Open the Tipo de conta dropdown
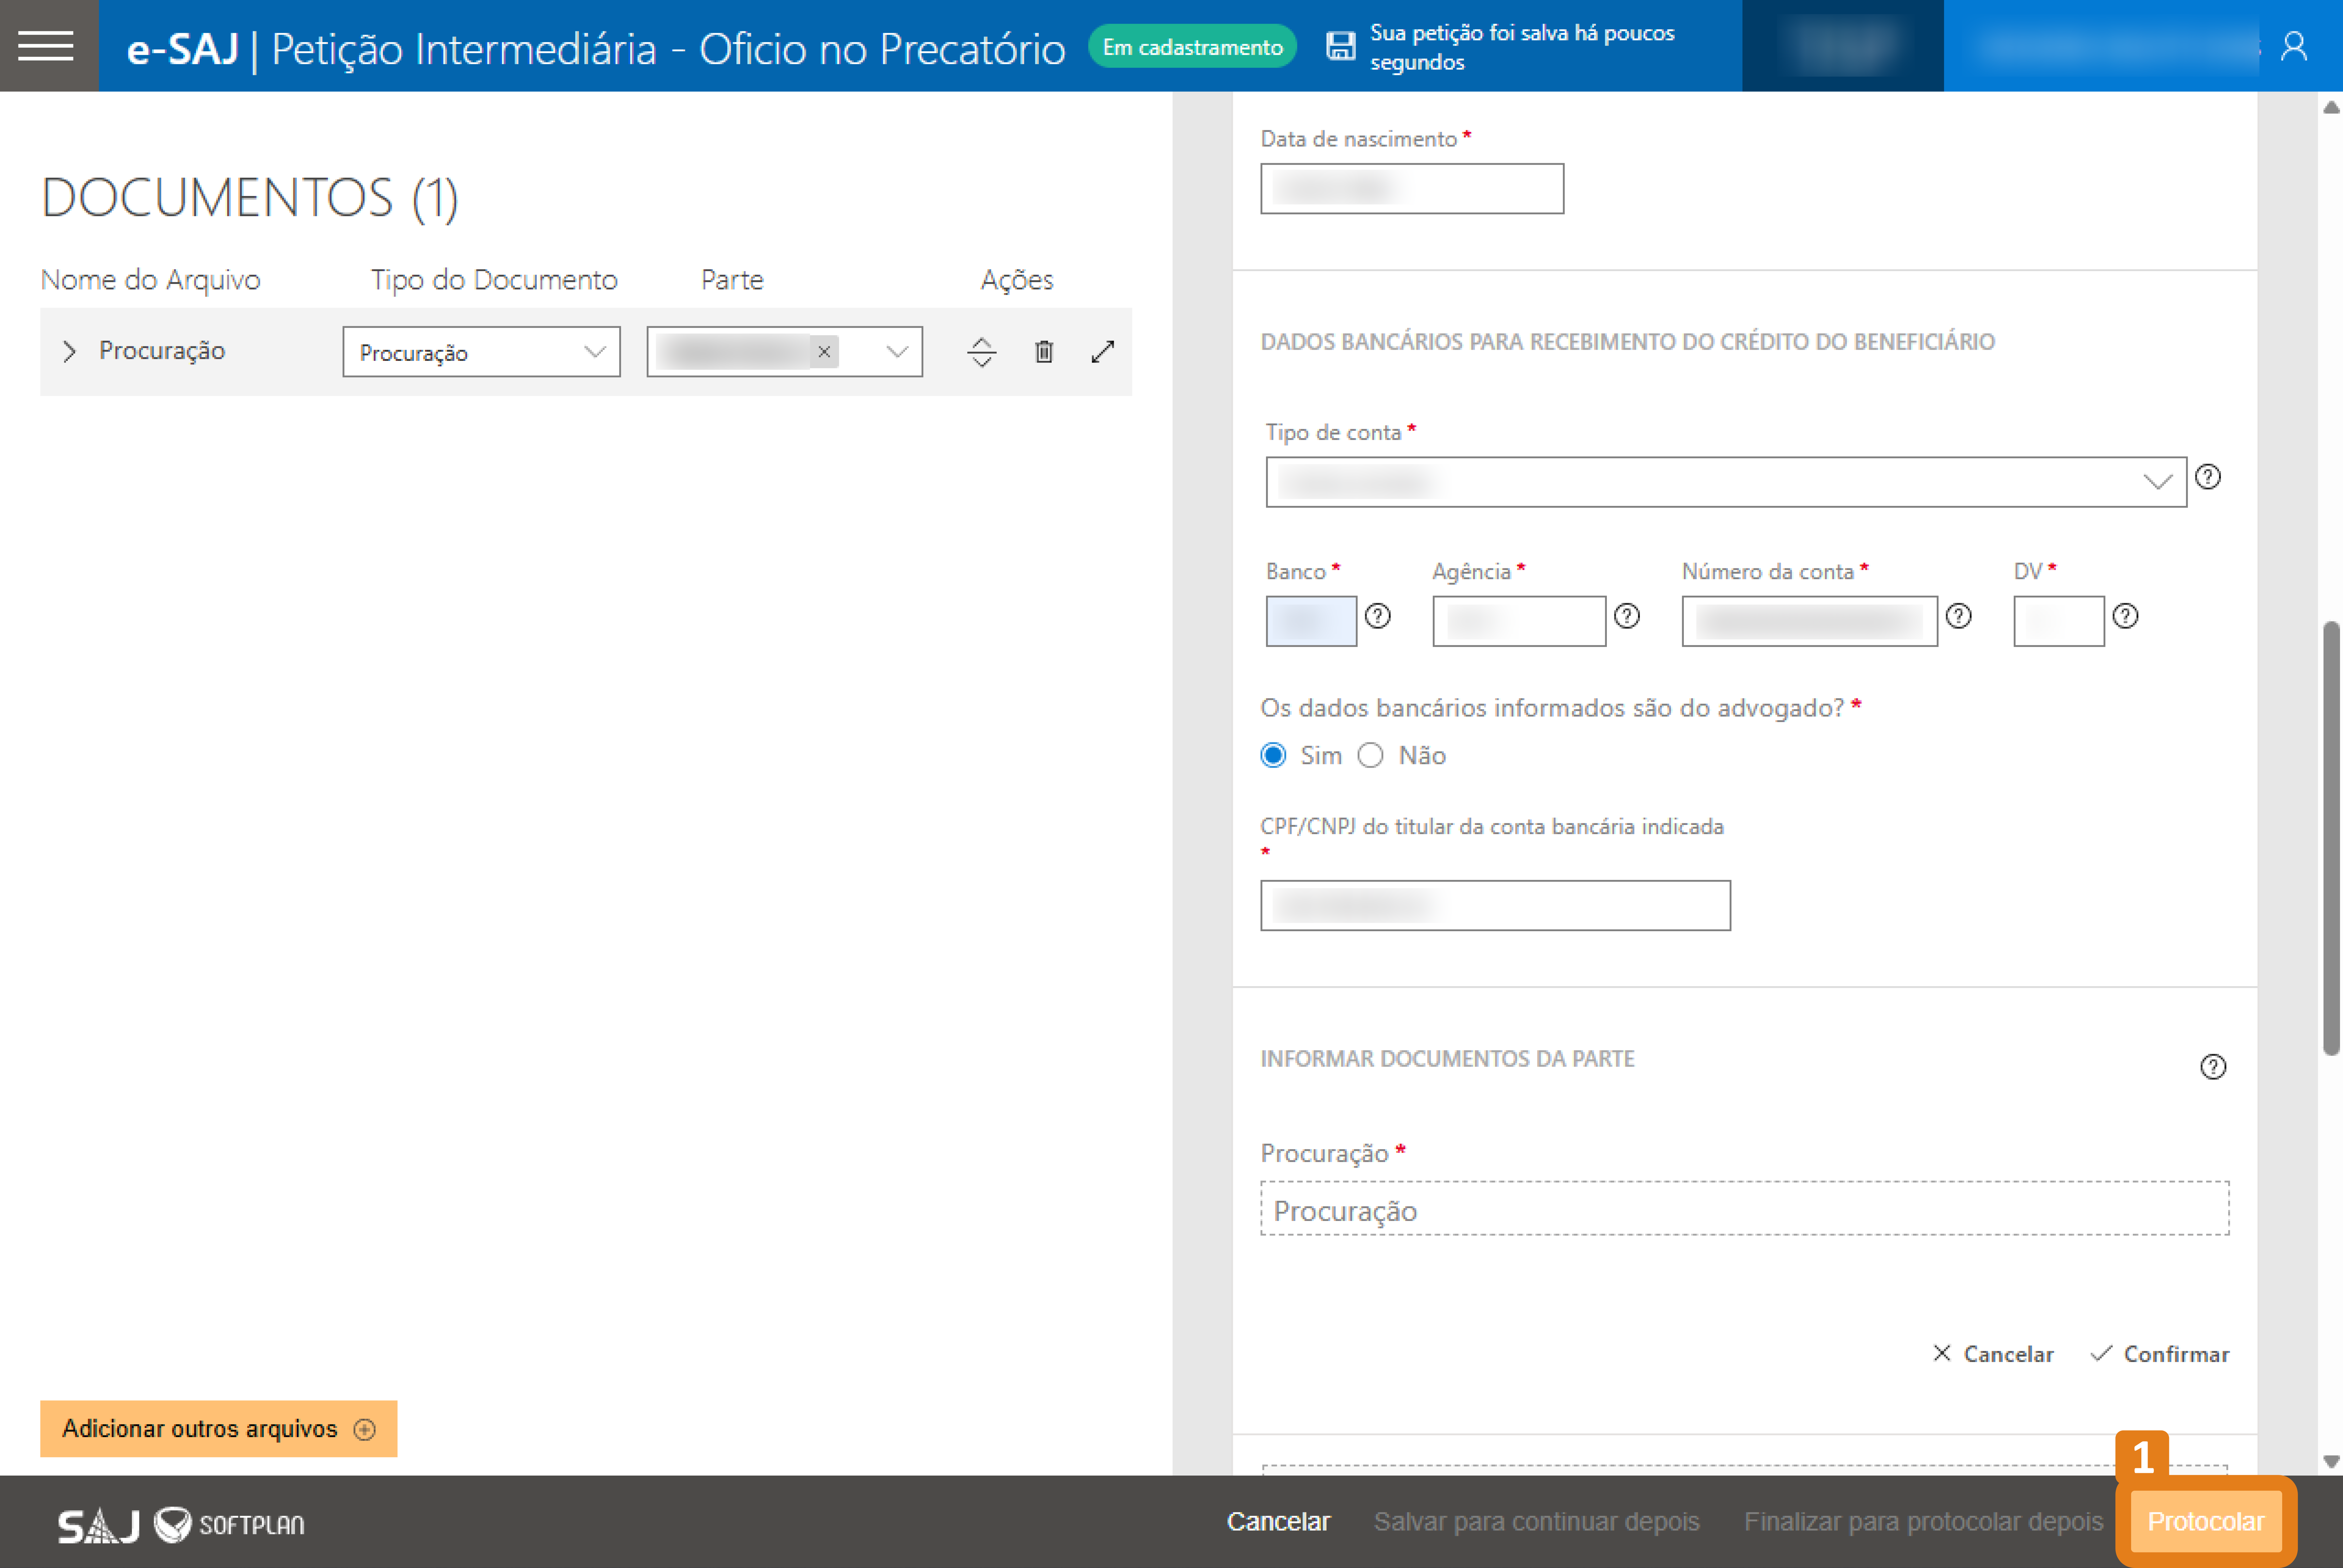 (x=1726, y=482)
